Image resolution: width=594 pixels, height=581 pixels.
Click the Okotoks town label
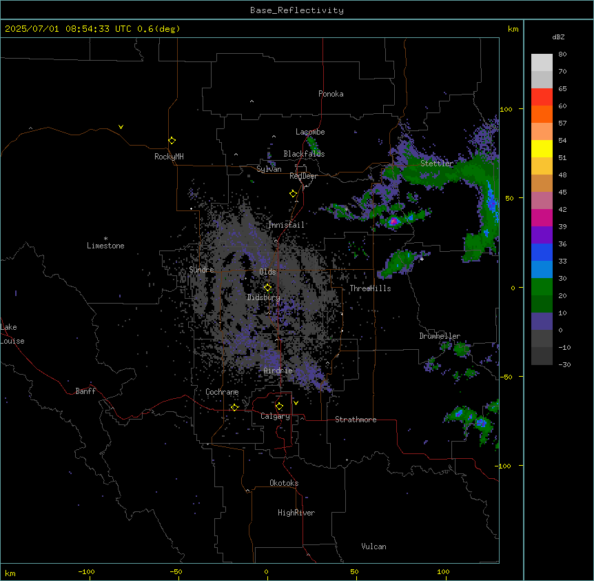[284, 483]
